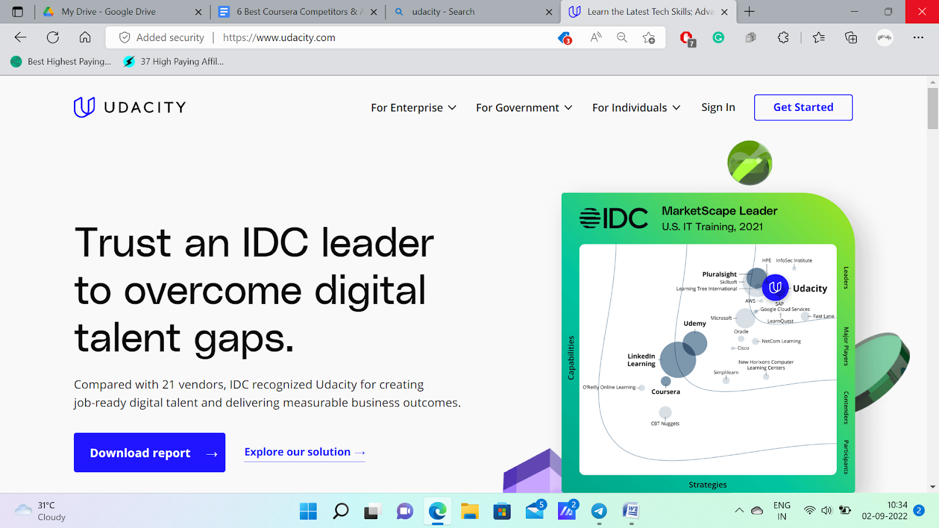Open the red ad blocker extension icon
The width and height of the screenshot is (939, 528).
687,39
